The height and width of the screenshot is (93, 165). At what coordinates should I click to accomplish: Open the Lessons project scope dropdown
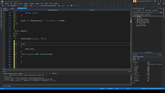pyautogui.click(x=24, y=10)
